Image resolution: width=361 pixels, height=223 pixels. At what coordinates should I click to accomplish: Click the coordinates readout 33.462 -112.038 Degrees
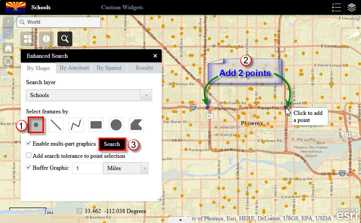[x=115, y=211]
